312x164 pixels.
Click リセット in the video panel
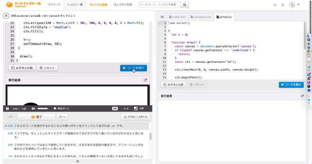47,68
